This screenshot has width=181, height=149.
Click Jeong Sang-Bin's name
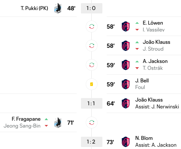click(x=22, y=126)
